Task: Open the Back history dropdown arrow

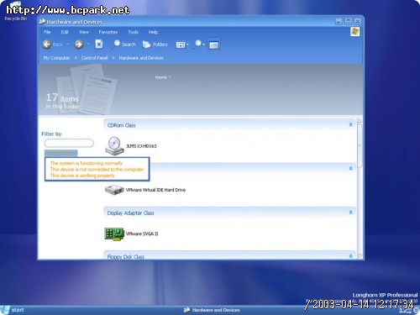Action: (x=67, y=45)
